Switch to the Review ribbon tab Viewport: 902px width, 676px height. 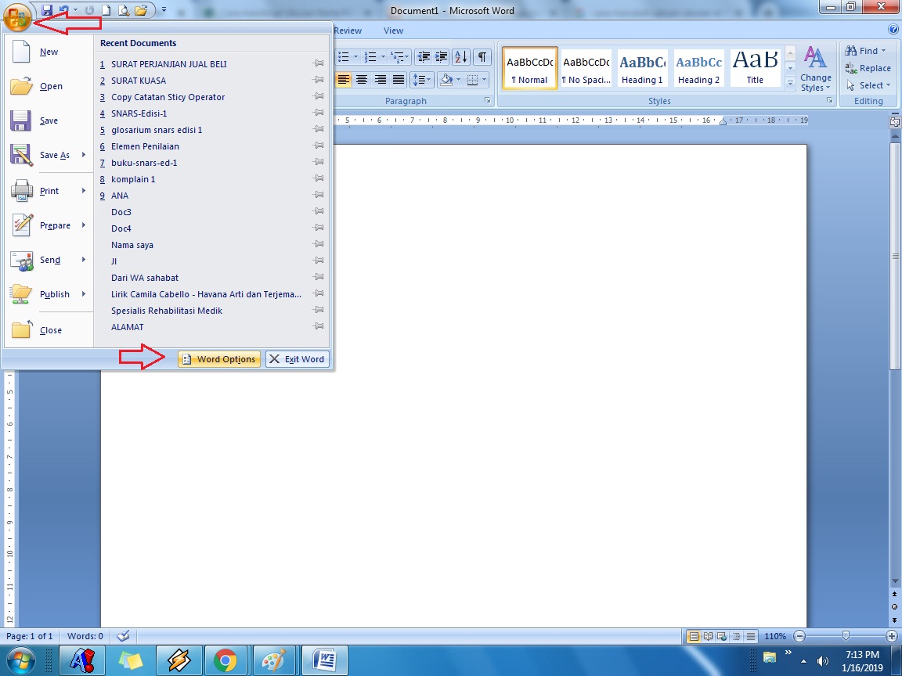coord(348,31)
